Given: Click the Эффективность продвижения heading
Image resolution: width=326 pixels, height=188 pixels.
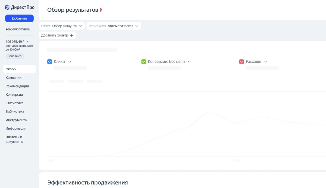Looking at the screenshot, I should tap(87, 182).
